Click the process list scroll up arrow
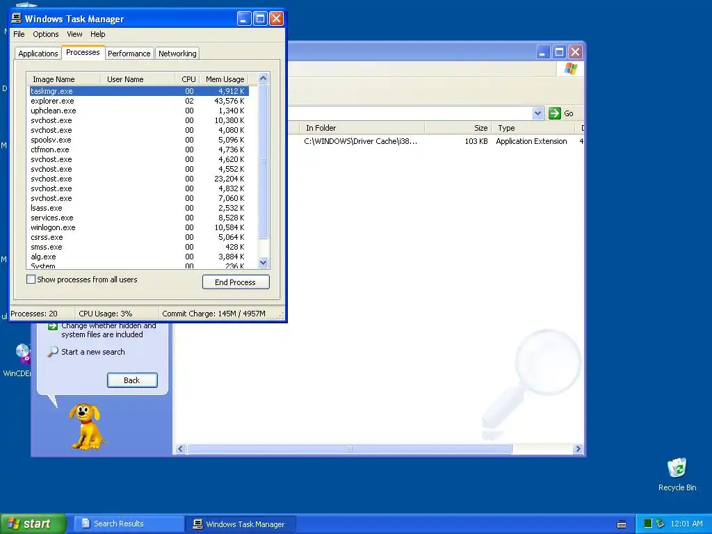The image size is (712, 534). (263, 78)
